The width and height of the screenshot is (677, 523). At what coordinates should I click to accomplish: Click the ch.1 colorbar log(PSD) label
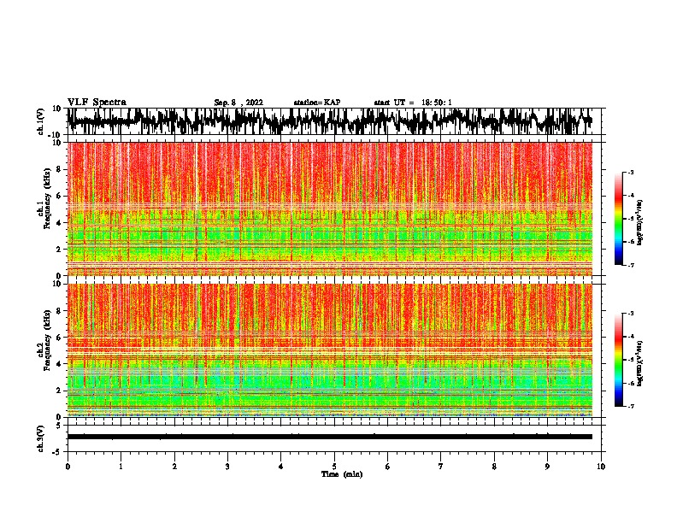click(x=640, y=222)
